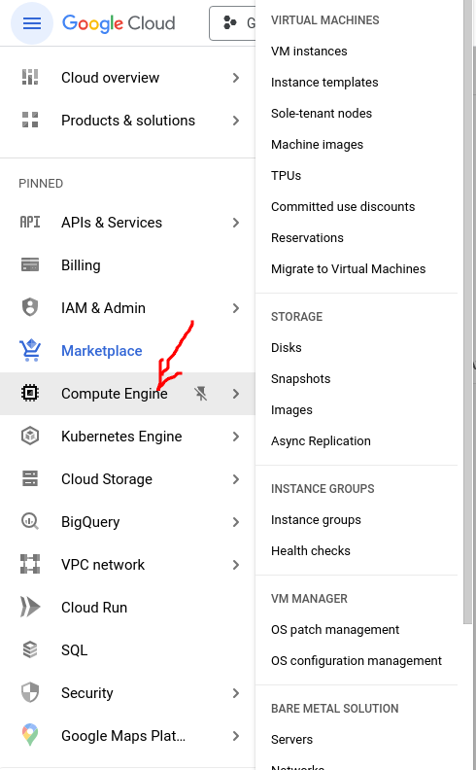Screen dimensions: 476x770
Task: Select Snapshots under Storage
Action: pos(301,378)
